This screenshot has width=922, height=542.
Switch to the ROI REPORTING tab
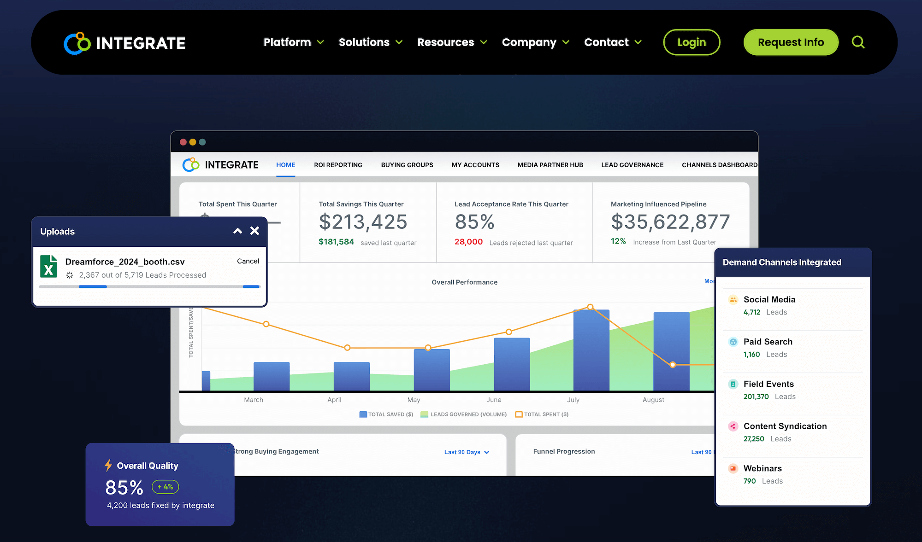[x=338, y=164]
